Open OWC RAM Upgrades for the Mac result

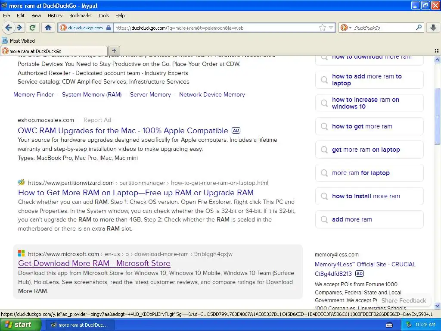(x=123, y=131)
